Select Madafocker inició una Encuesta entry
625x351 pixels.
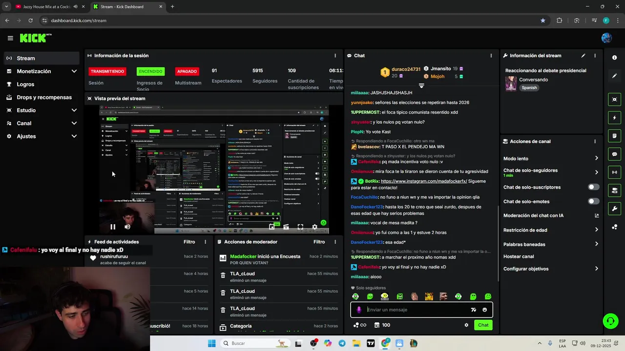(x=278, y=259)
